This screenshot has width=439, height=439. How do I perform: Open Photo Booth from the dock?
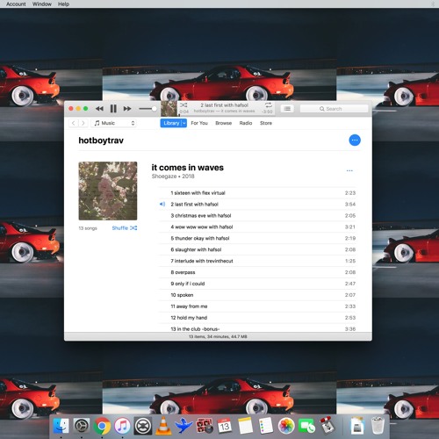click(205, 426)
